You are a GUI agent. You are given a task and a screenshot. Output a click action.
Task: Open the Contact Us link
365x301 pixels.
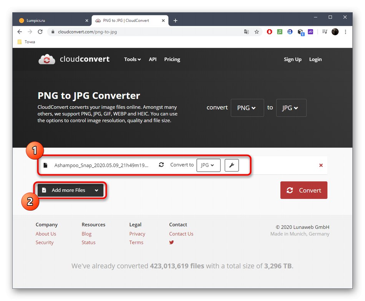[181, 234]
